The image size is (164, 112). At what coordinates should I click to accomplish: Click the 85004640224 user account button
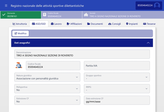149,6
